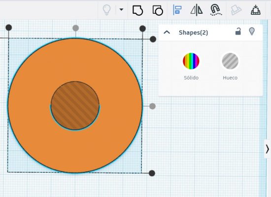Viewport: 271px width, 197px height.
Task: Collapse the Shapes(2) panel with chevron
Action: 167,33
